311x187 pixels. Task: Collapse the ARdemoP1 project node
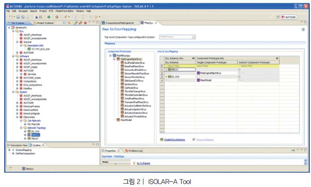9,27
